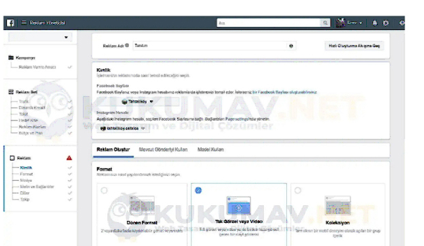Open the Page settings link
This screenshot has width=424, height=246.
236,119
